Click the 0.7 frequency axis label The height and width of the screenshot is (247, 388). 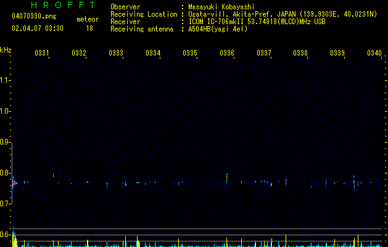coord(5,204)
